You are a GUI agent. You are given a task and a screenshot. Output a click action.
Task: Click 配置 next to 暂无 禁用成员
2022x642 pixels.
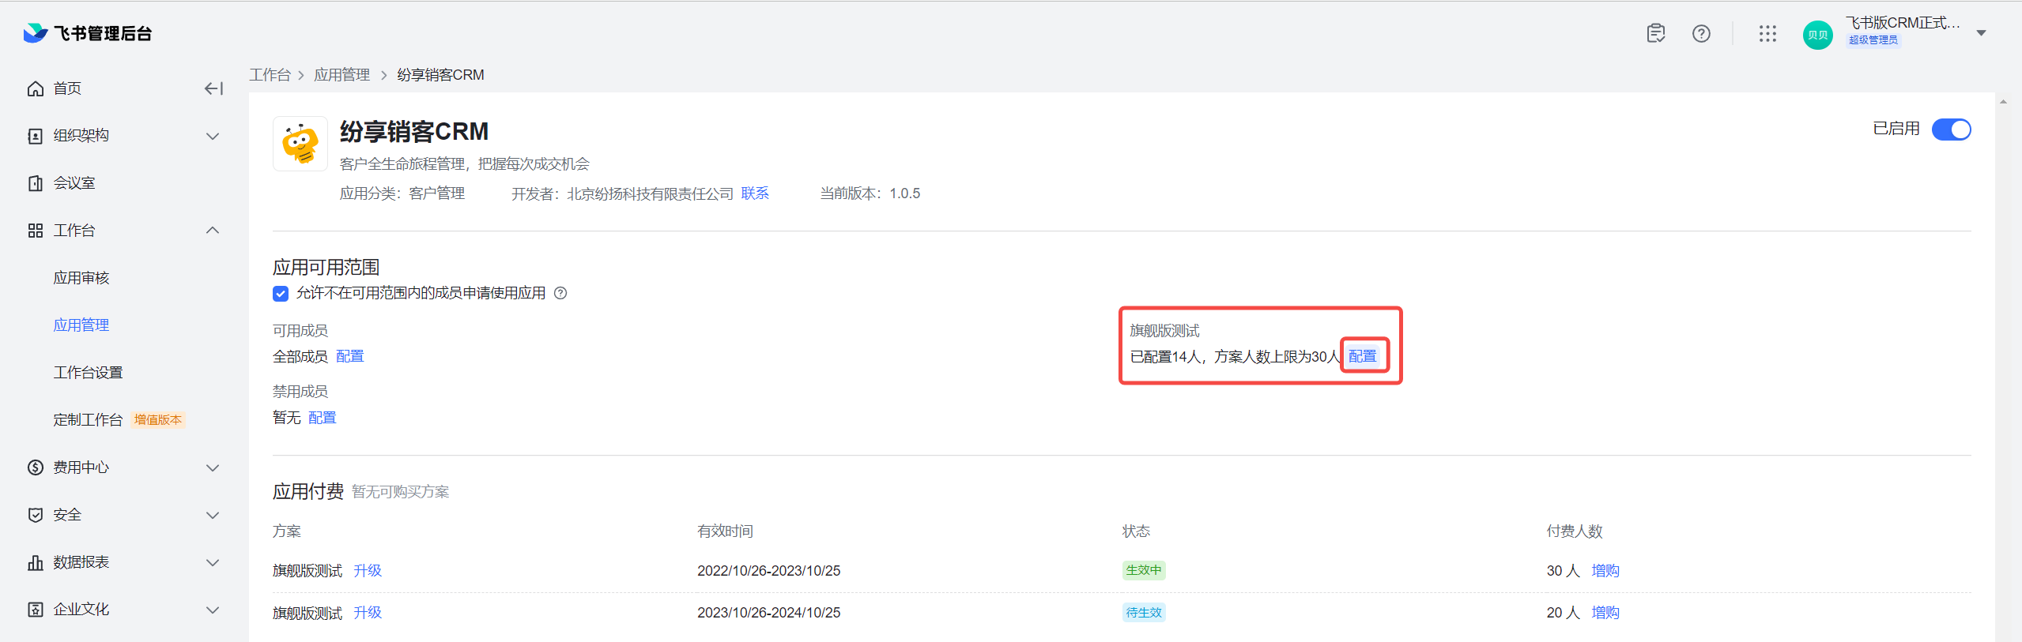point(323,417)
